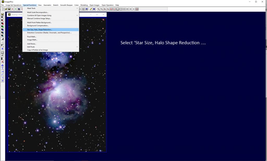
Task: Expand the Edit Pixels submenu
Action: (x=51, y=47)
